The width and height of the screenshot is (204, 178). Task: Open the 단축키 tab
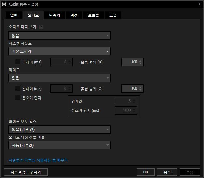(55, 15)
